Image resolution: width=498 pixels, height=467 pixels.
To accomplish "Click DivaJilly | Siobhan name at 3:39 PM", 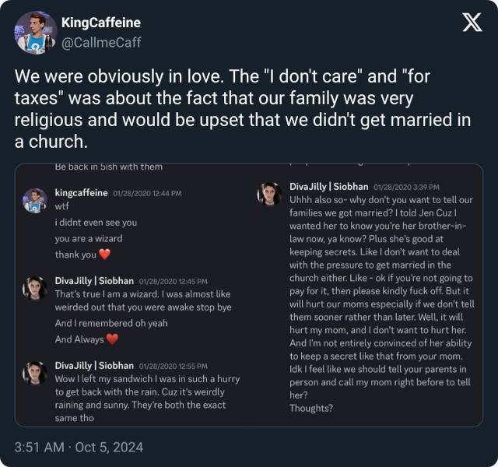I will [x=329, y=187].
